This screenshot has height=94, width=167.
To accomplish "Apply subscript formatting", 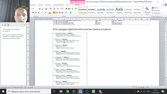I will [x=36, y=13].
